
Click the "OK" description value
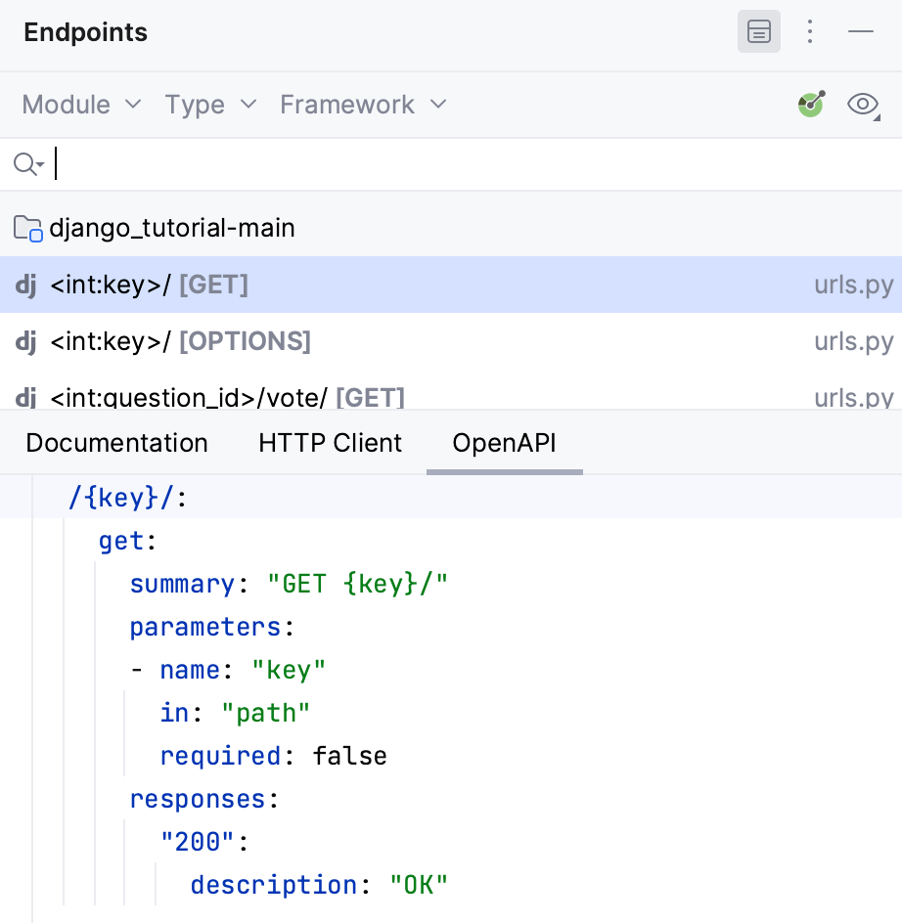coord(419,885)
